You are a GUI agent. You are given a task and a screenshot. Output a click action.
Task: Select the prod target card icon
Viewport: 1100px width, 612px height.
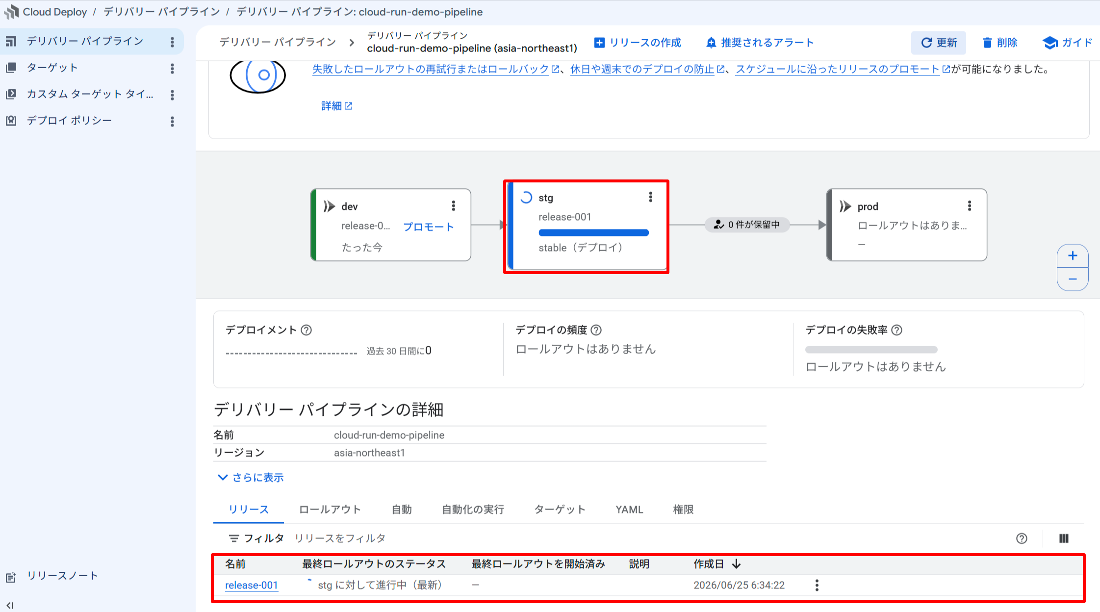point(845,206)
